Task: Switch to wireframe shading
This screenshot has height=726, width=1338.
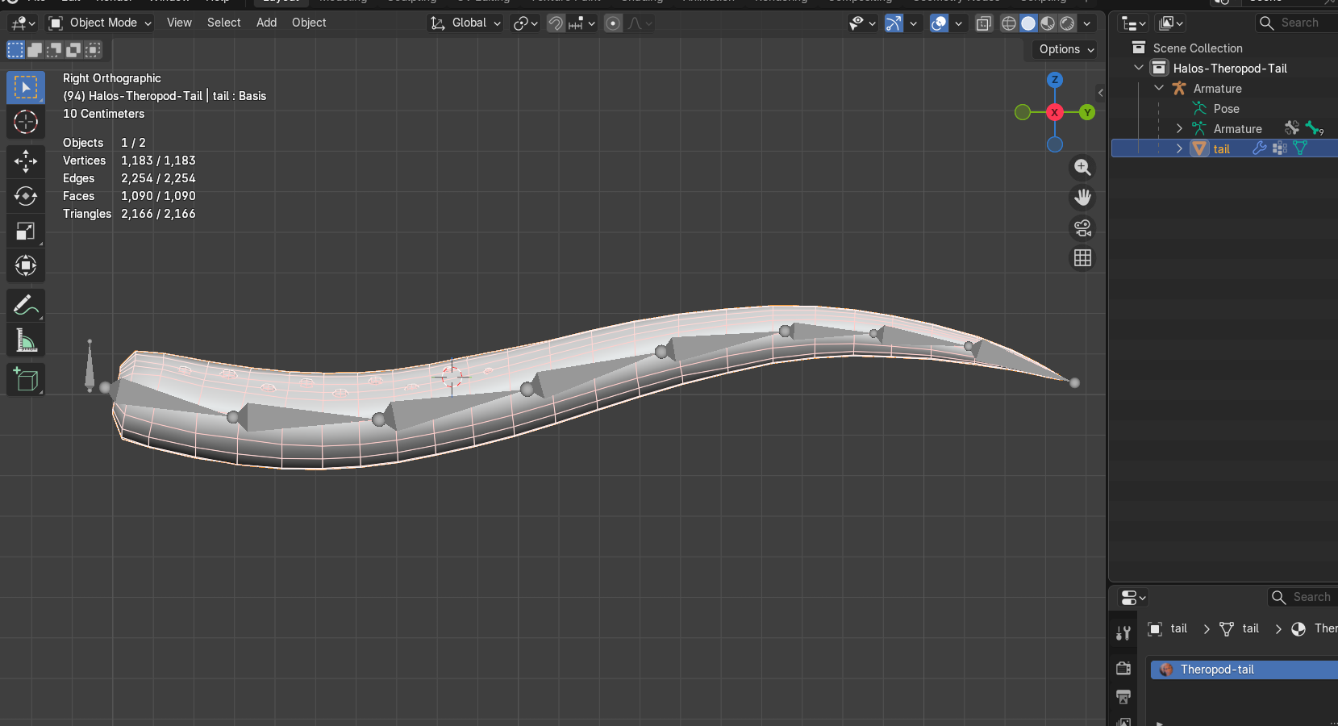Action: (1008, 23)
